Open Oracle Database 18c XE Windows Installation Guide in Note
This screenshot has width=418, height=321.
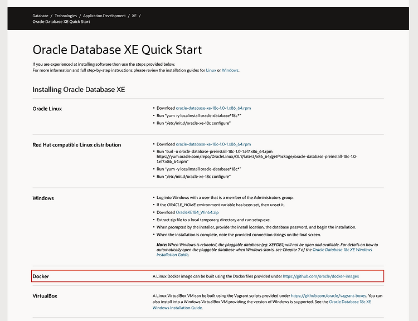[x=264, y=252]
